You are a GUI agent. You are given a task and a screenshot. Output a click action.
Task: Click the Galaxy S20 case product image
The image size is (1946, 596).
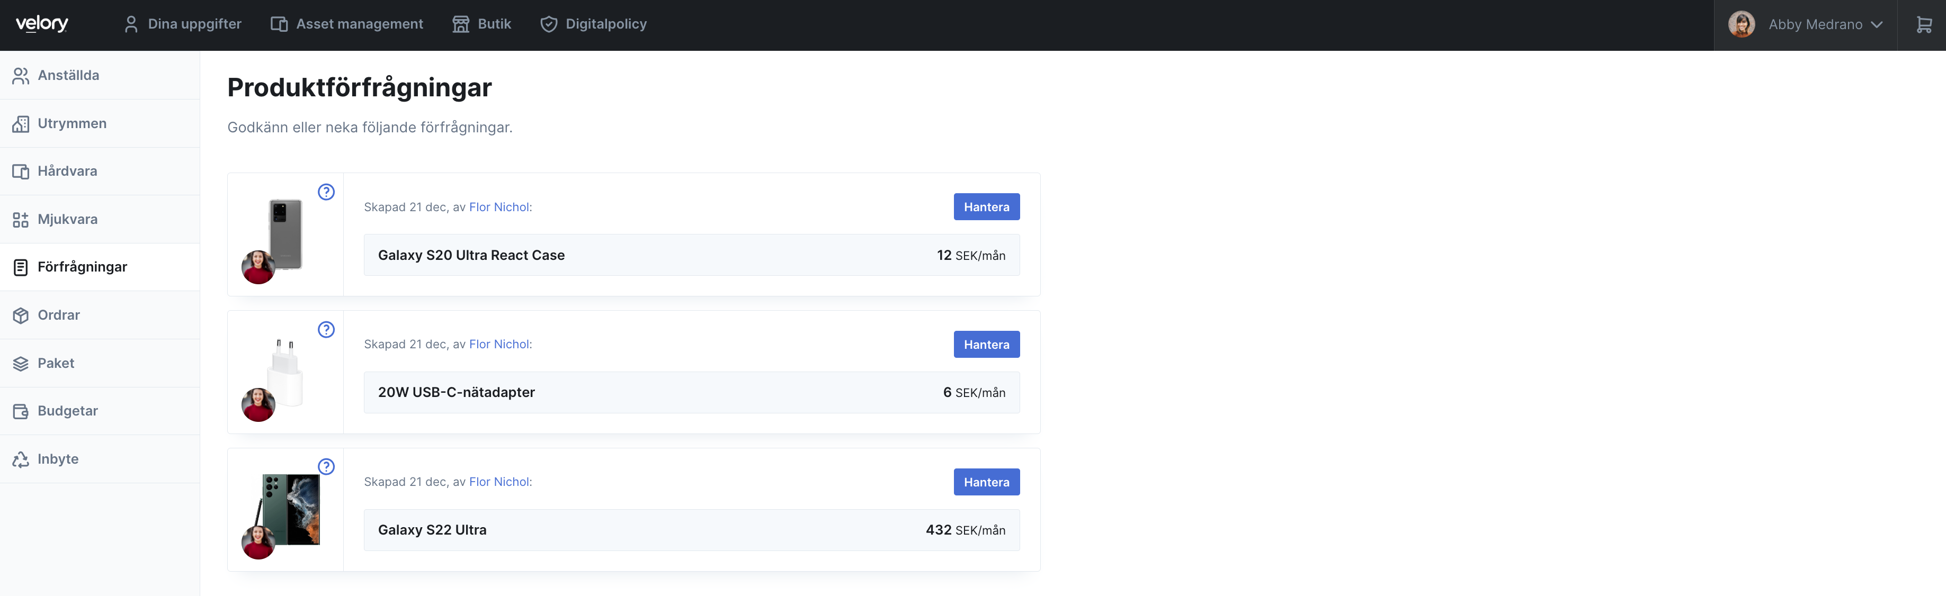(x=285, y=233)
